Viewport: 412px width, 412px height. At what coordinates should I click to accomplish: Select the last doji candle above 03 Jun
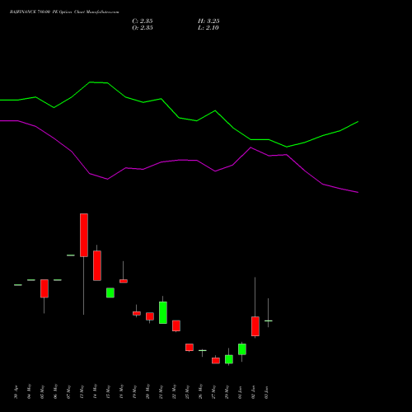coord(269,321)
